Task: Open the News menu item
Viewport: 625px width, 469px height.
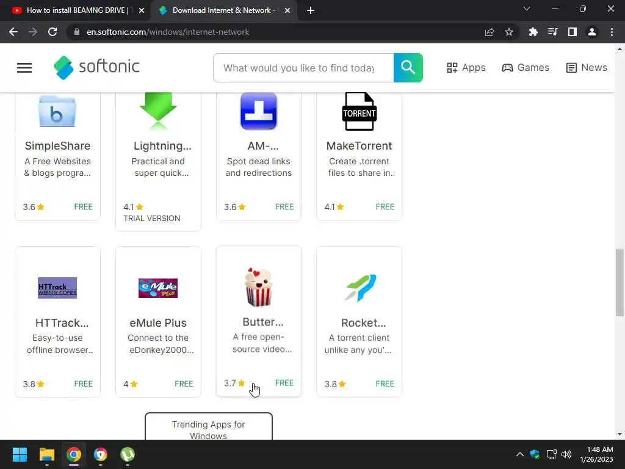Action: (587, 68)
